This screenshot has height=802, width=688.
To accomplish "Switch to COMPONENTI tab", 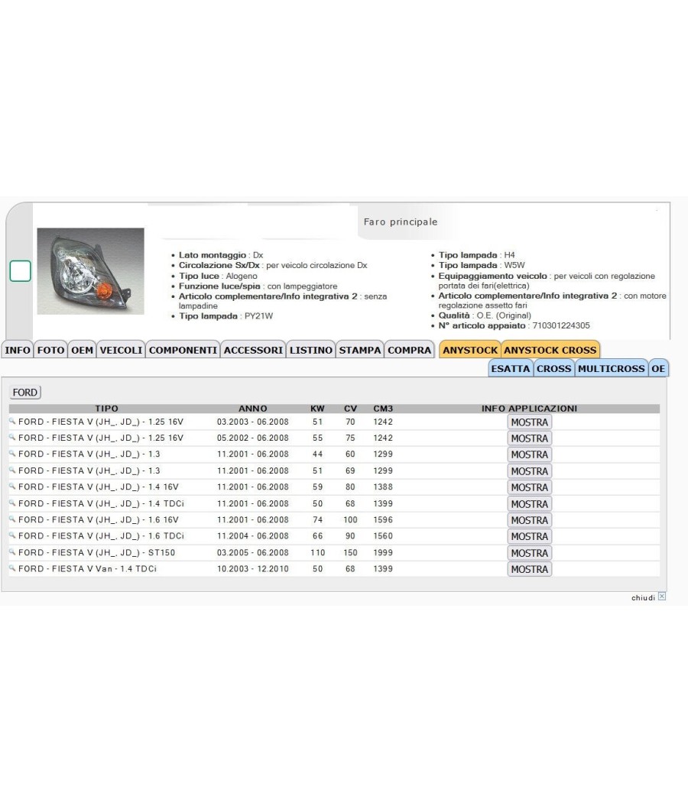I will pos(183,350).
